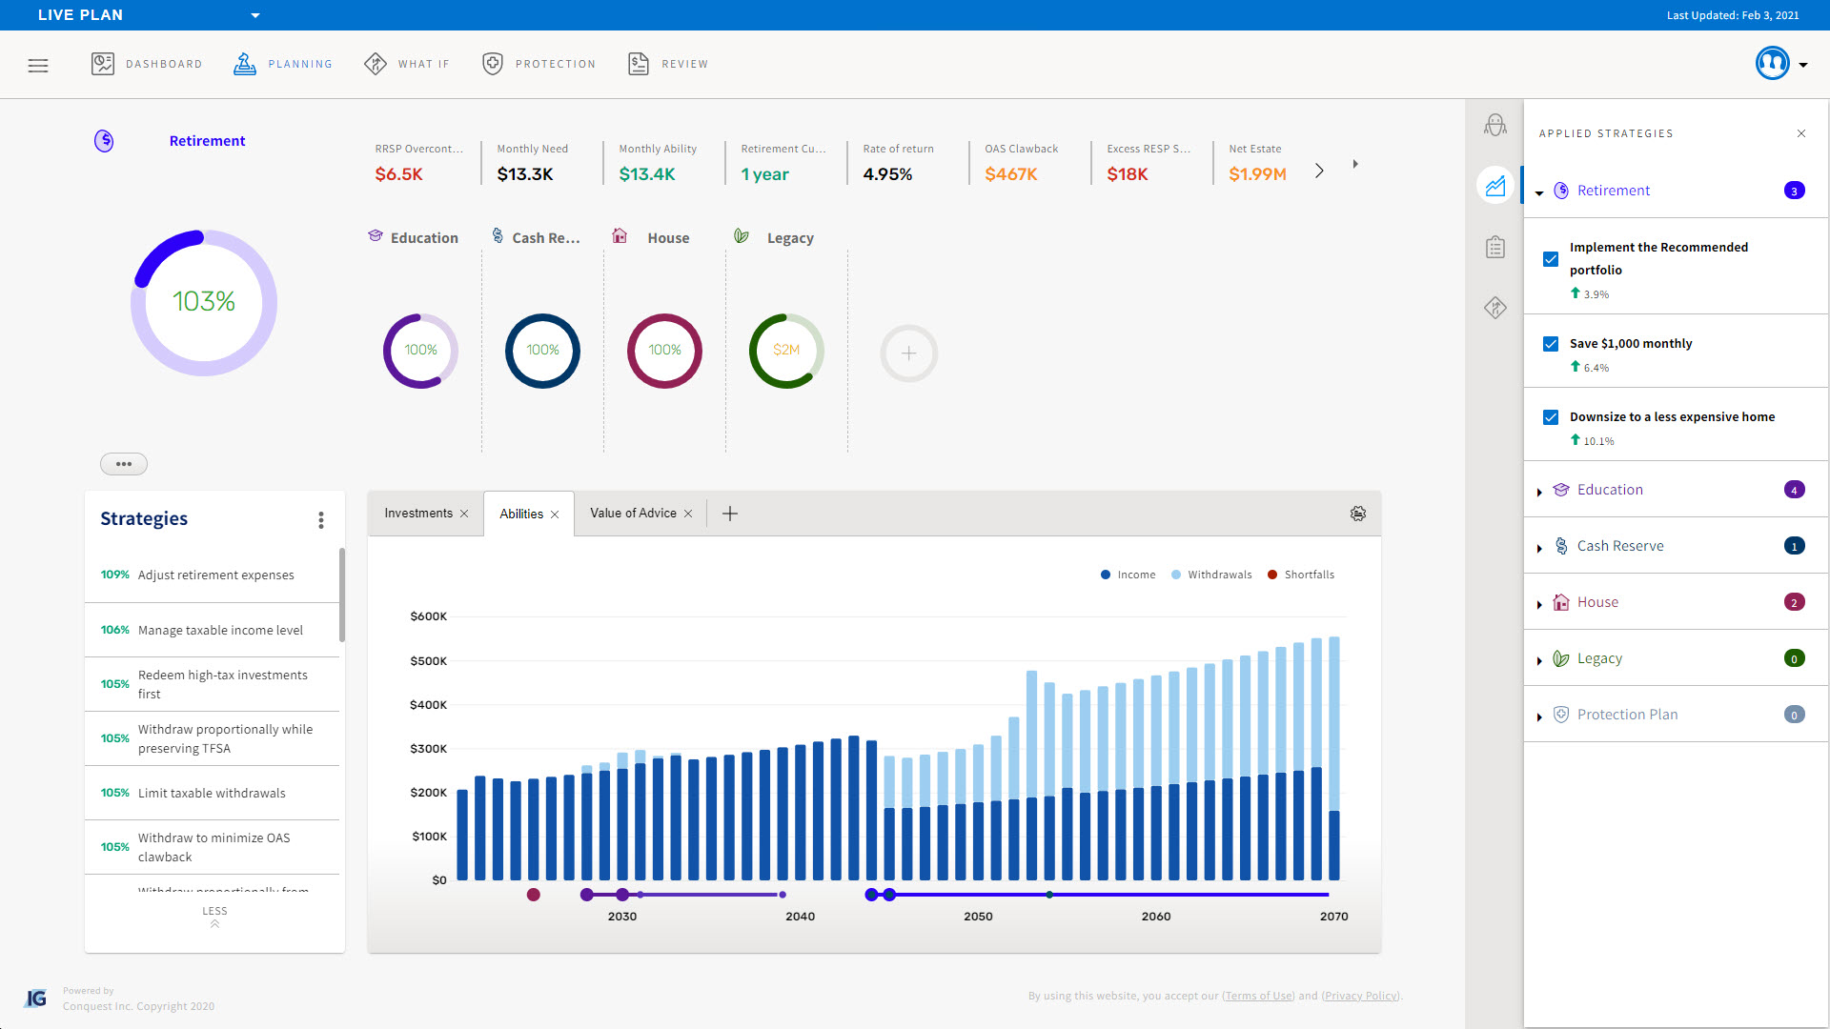This screenshot has width=1830, height=1029.
Task: Click the retirement 103% progress ring
Action: (x=204, y=302)
